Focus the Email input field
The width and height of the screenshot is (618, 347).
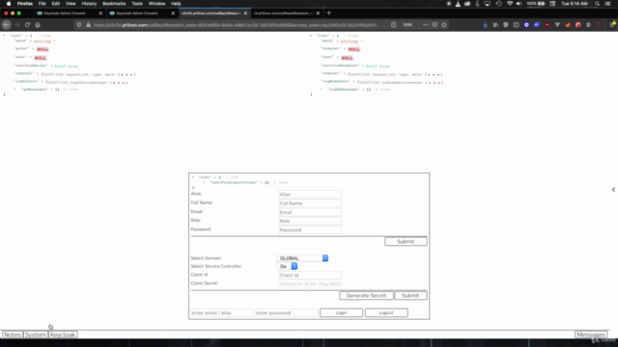pos(310,212)
